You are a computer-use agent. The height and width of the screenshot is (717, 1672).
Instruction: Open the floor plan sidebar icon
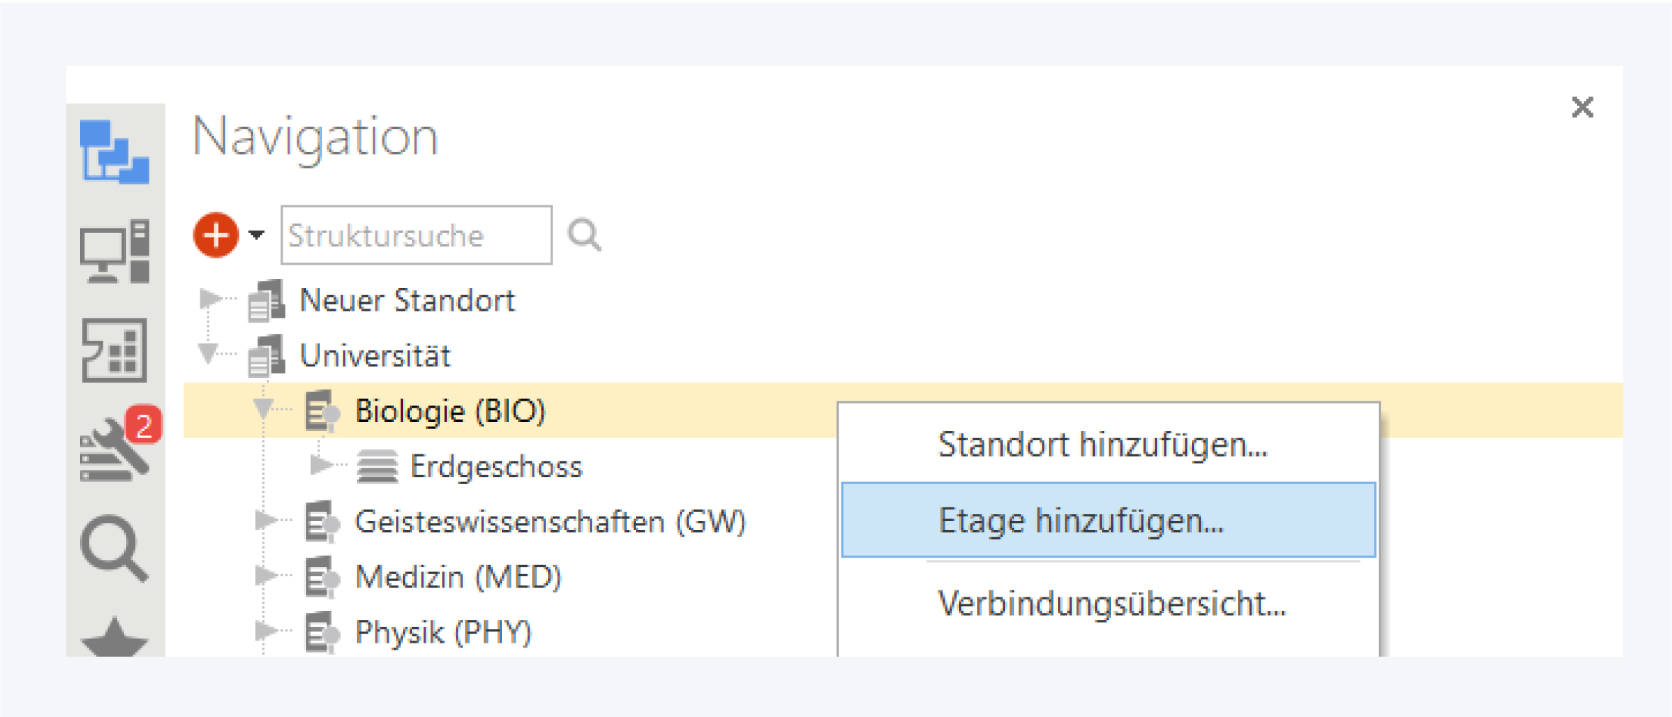click(114, 350)
